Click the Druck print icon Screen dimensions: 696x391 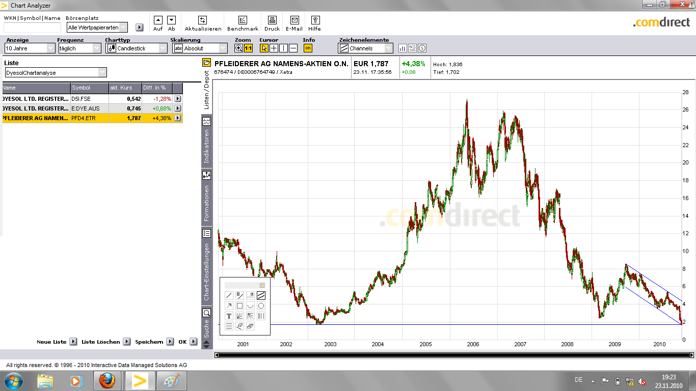(272, 20)
